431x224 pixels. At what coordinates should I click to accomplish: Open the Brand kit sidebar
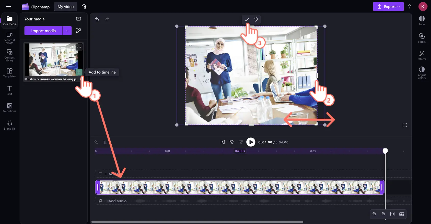9,125
